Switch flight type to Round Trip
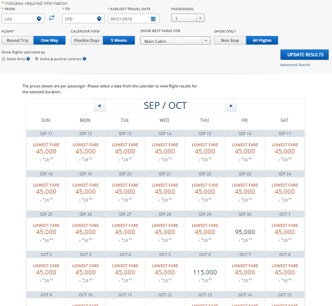This screenshot has height=306, width=332. click(x=17, y=40)
